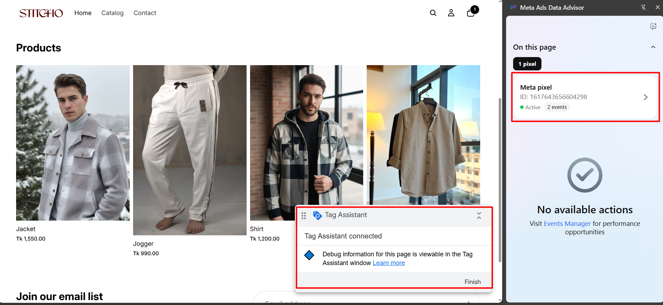The height and width of the screenshot is (305, 663).
Task: Collapse the On this page section
Action: 653,47
